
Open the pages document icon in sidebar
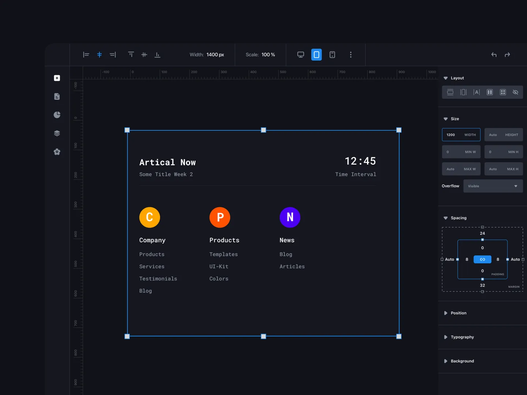pos(57,97)
